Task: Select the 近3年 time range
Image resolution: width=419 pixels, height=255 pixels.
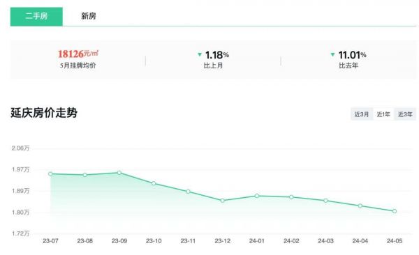Action: (405, 114)
